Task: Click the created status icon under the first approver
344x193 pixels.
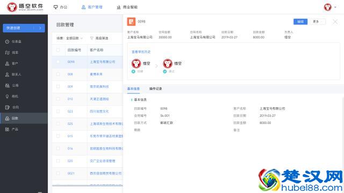Action: click(133, 71)
